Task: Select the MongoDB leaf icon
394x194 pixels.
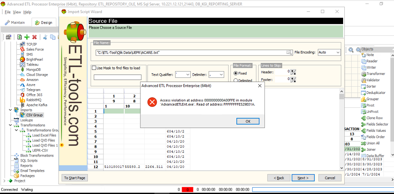Action: pos(22,69)
